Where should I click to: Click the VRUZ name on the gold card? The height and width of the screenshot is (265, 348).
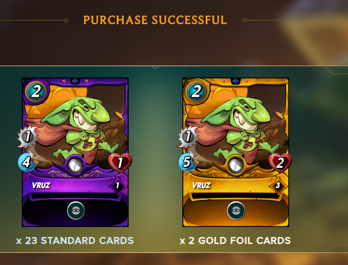[201, 185]
